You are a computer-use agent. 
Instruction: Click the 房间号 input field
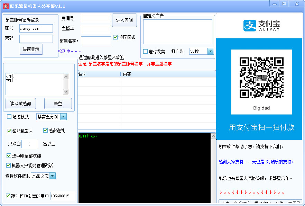tap(95, 18)
